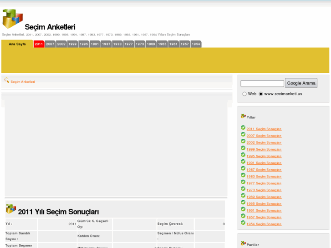Click the Seçim Anketleri site title

[x=50, y=27]
